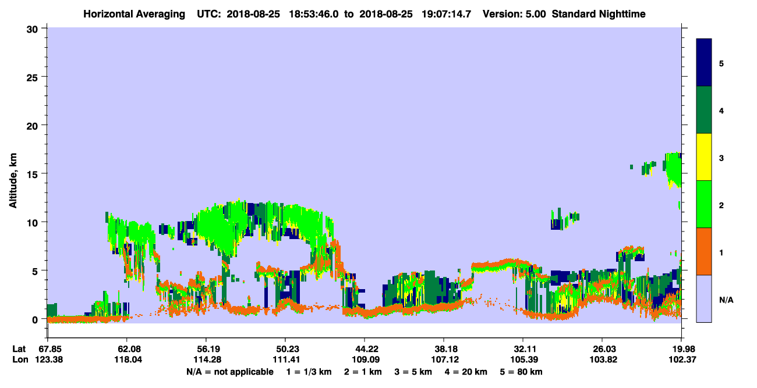Click the dark blue level 5 colorbar segment

(x=704, y=63)
